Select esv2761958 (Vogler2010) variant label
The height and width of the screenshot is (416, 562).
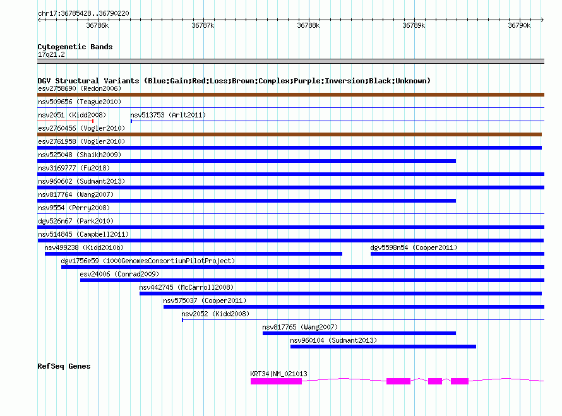coord(81,141)
